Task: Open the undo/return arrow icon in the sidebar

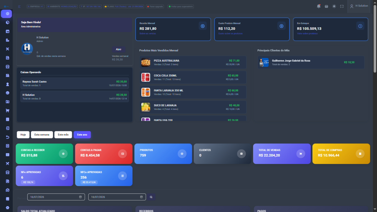Action: pyautogui.click(x=7, y=137)
